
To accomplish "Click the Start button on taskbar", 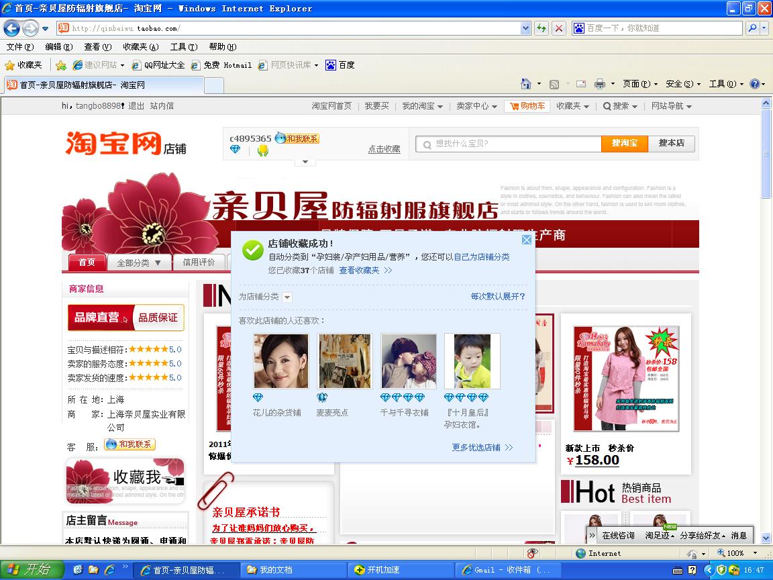I will (x=32, y=570).
